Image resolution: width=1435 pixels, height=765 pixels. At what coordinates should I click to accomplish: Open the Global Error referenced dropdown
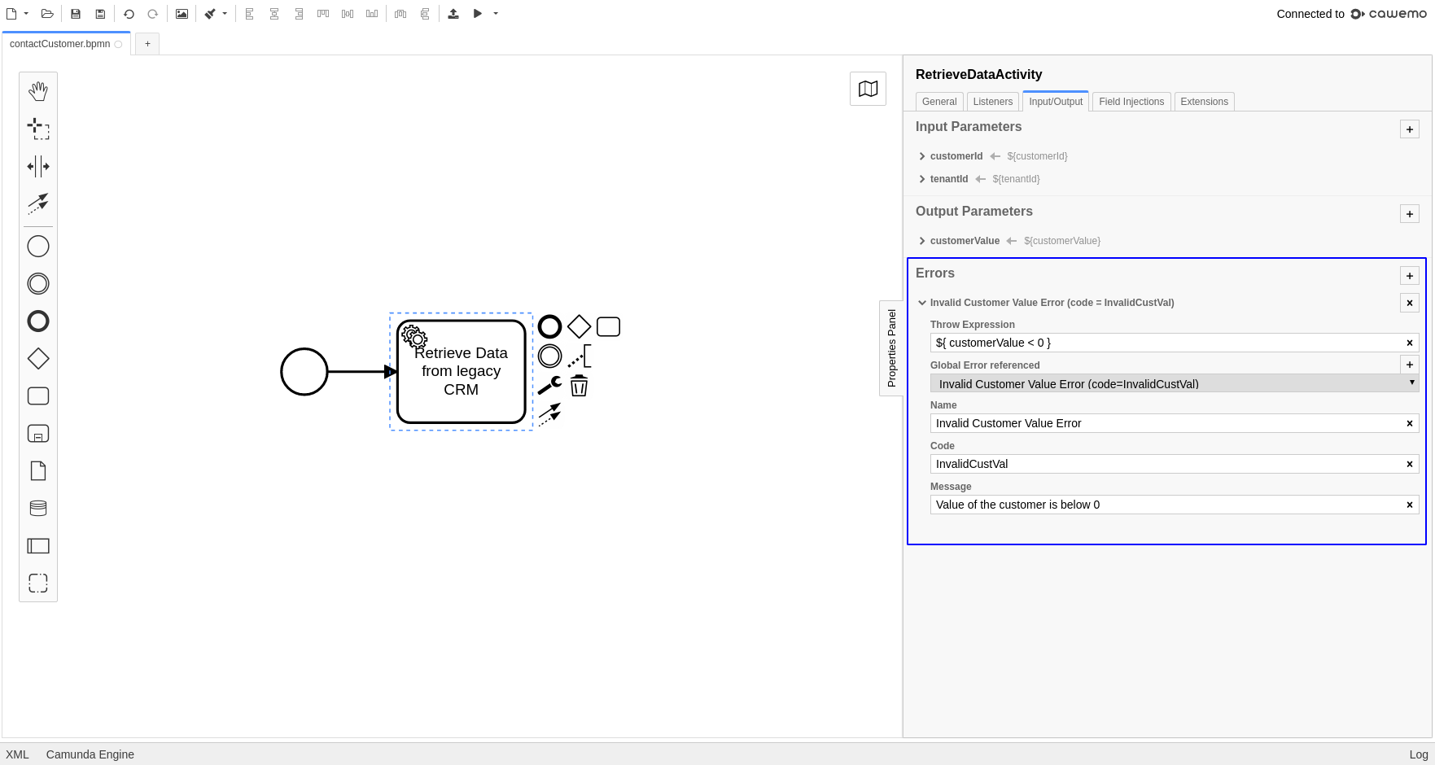click(1175, 383)
